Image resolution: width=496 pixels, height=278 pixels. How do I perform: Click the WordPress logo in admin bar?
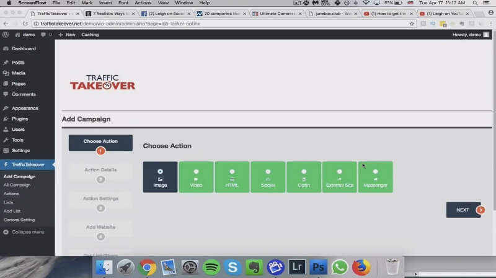[x=6, y=35]
